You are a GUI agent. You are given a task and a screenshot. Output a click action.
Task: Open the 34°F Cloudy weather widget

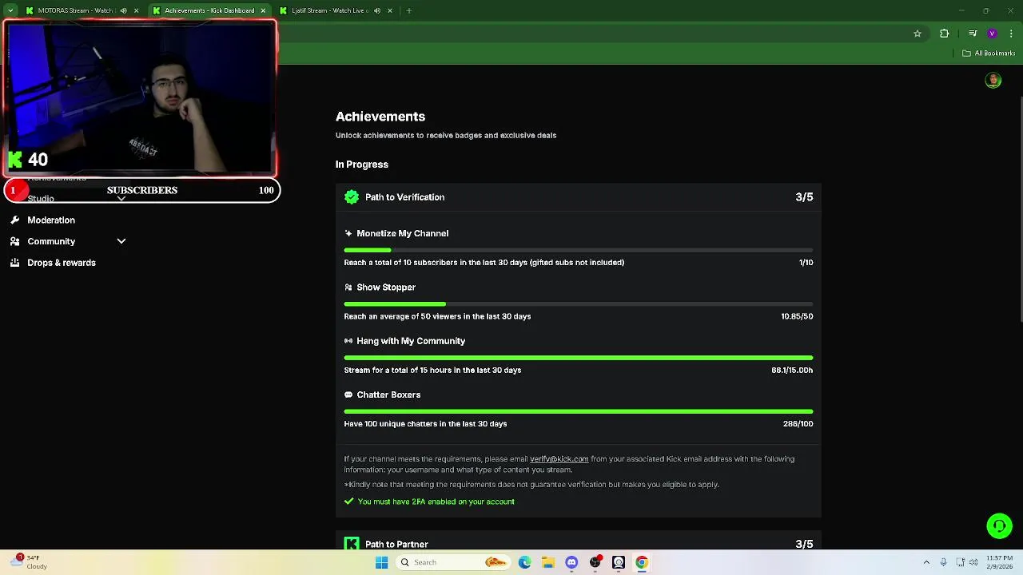tap(30, 562)
